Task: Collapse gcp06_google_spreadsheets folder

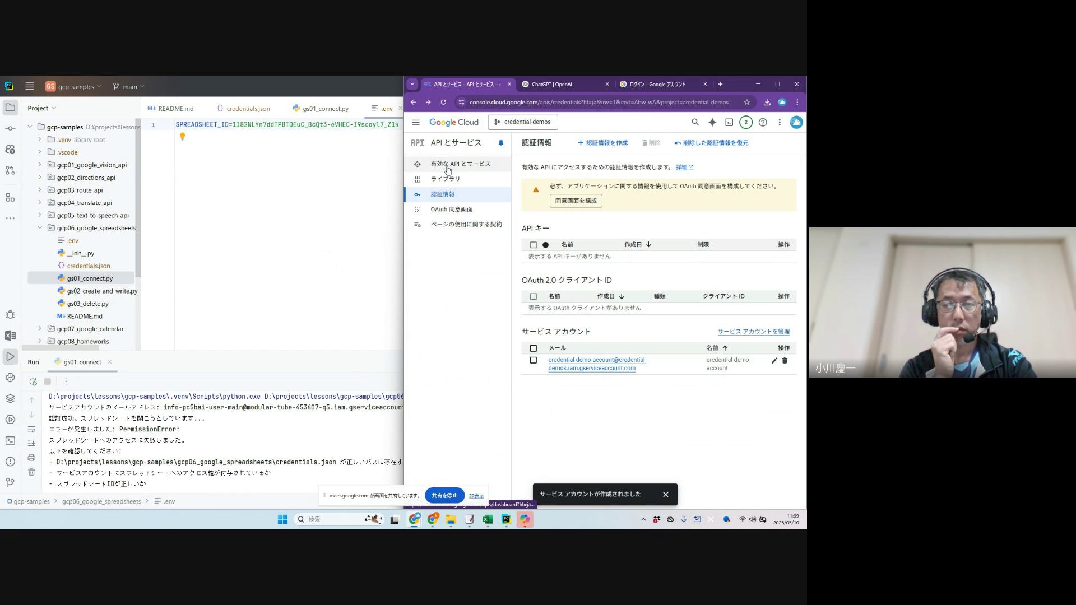Action: click(40, 228)
